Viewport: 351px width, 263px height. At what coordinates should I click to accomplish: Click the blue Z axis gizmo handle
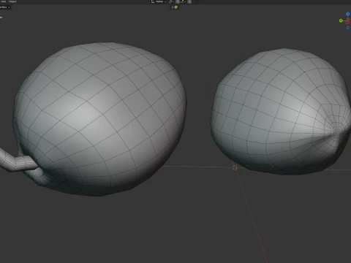click(348, 14)
